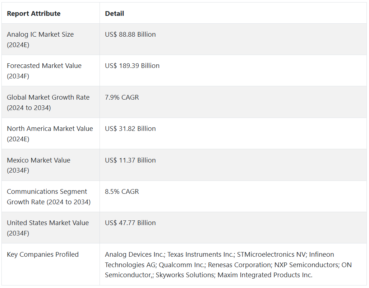This screenshot has width=369, height=288.
Task: Click the "Detail" column header
Action: tap(115, 14)
